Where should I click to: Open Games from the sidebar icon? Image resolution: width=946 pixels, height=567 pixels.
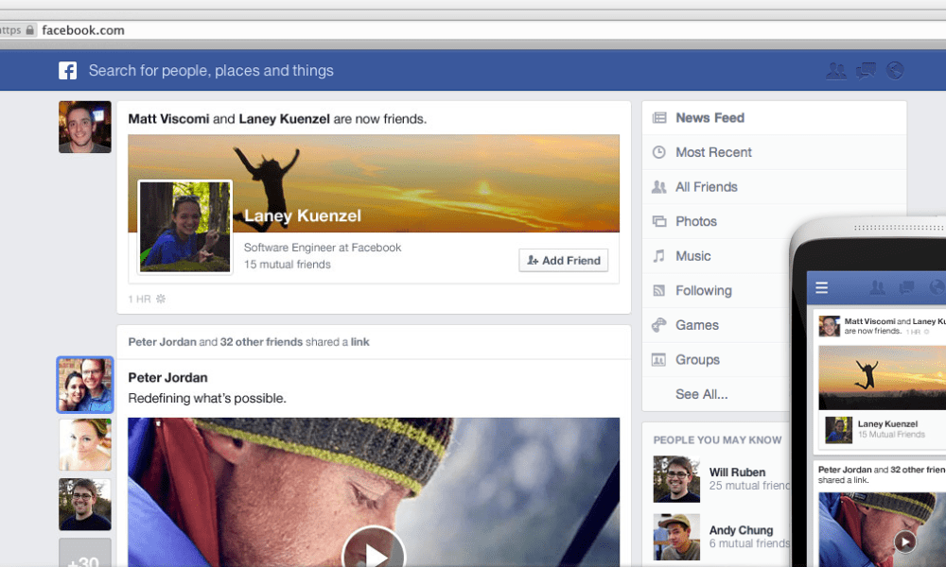pyautogui.click(x=657, y=325)
